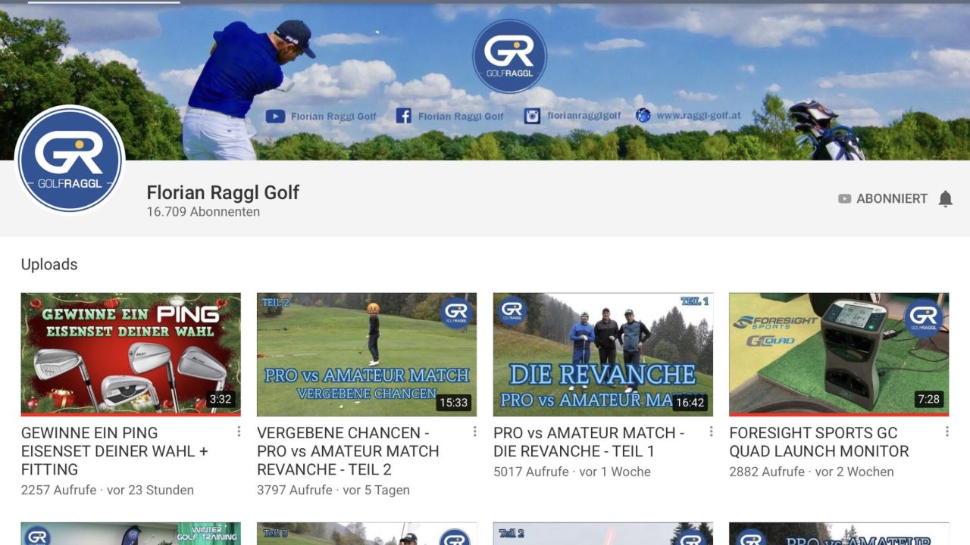Open title FORESIGHT SPORTS GC QUAD LAUNCH MONITOR
This screenshot has width=970, height=545.
tap(819, 442)
